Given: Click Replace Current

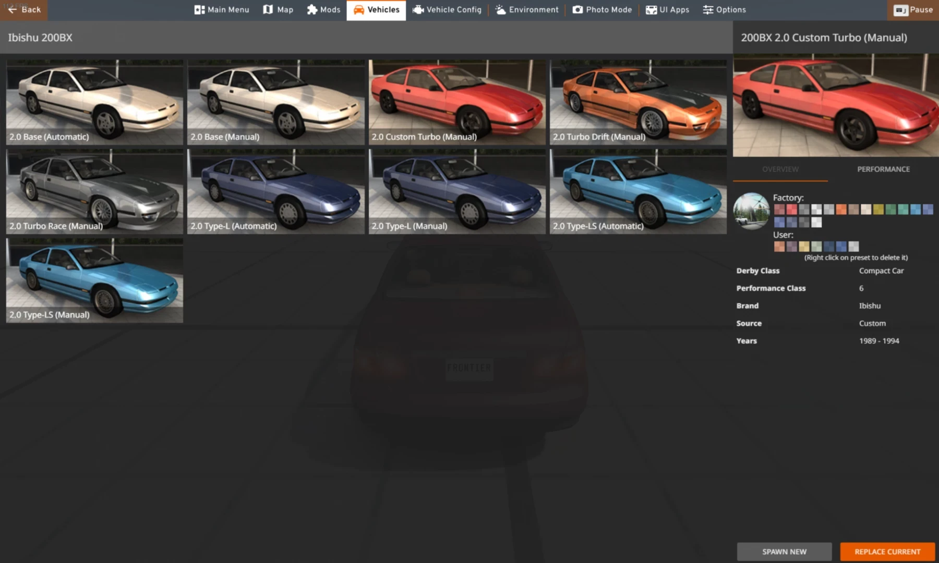Looking at the screenshot, I should click(887, 552).
